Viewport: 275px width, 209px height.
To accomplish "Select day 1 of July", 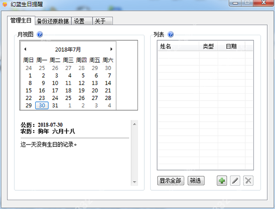I will tap(30, 75).
